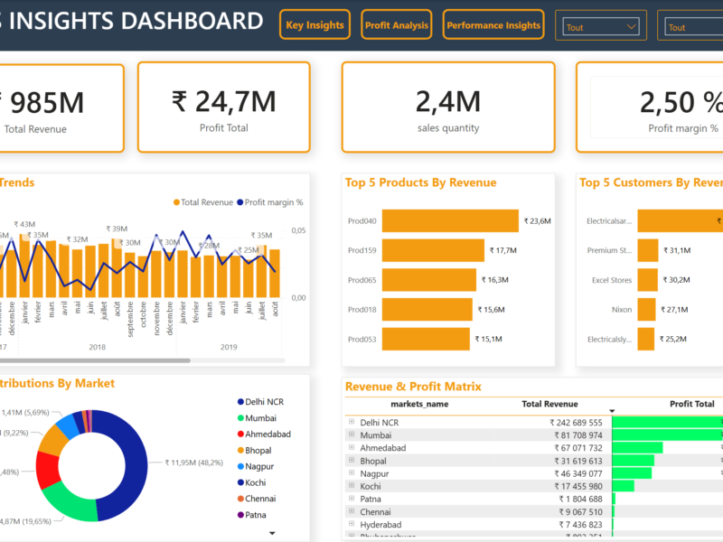
Task: Click the sort arrow under Total Revenue header
Action: coord(614,414)
